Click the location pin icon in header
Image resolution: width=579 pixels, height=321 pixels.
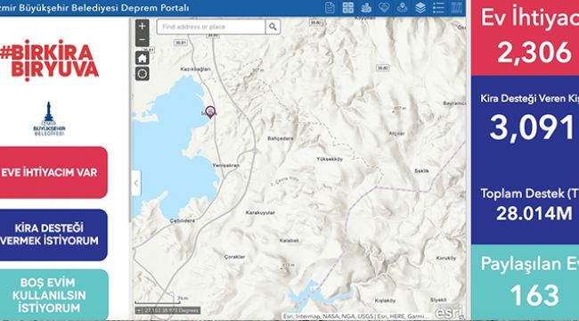pos(402,8)
